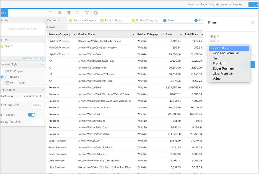
Task: Choose Super Premium from the filter list
Action: coord(224,69)
